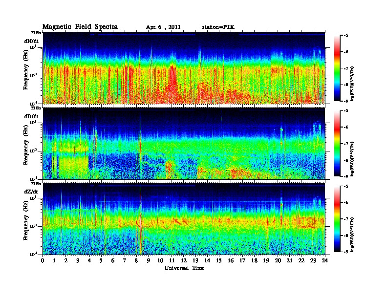Click hour 15 on the time axis
The width and height of the screenshot is (387, 299).
(219, 260)
